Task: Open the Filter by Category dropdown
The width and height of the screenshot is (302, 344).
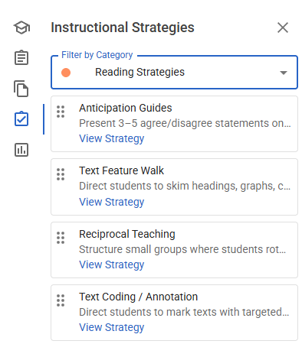Action: pyautogui.click(x=174, y=73)
